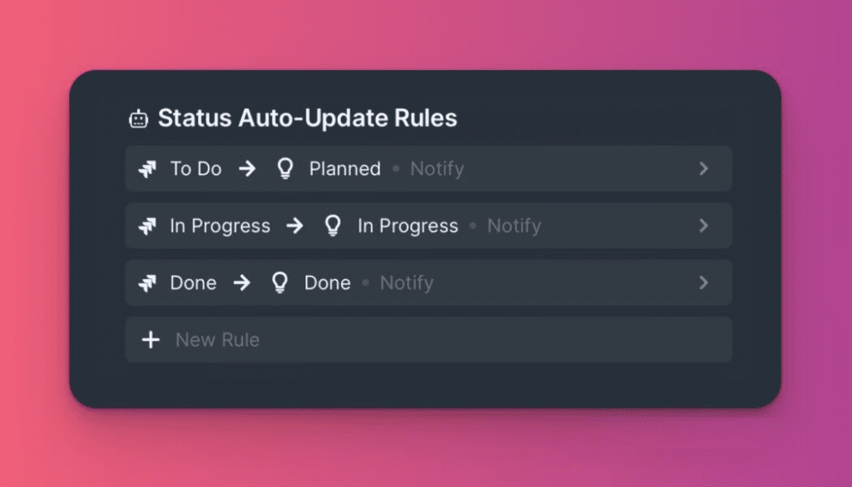This screenshot has width=852, height=487.
Task: Click Notify label in the In Progress rule
Action: click(x=514, y=226)
